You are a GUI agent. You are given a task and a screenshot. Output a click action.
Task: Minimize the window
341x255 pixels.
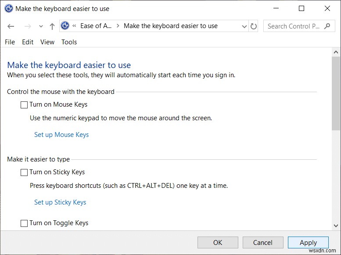(276, 8)
